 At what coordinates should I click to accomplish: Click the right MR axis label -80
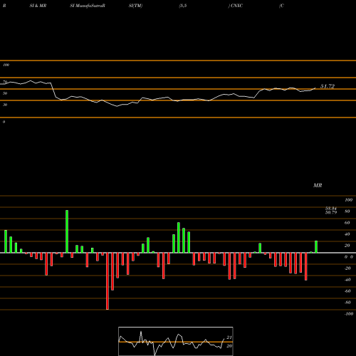[347, 303]
